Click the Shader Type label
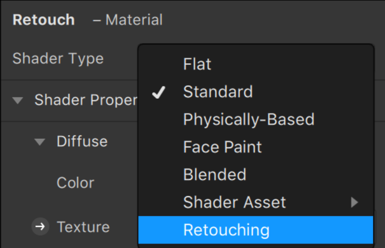The width and height of the screenshot is (385, 248). (x=58, y=59)
